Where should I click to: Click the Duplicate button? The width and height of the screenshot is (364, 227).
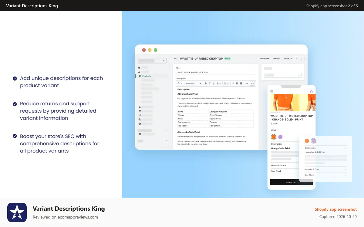[265, 59]
